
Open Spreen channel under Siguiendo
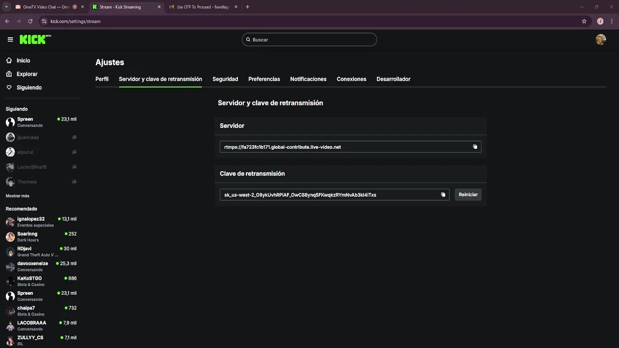tap(41, 122)
